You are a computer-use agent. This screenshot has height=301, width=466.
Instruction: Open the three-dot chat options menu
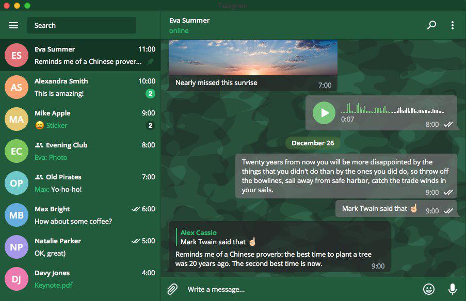point(453,25)
